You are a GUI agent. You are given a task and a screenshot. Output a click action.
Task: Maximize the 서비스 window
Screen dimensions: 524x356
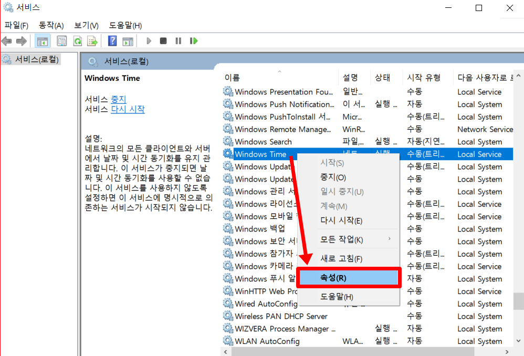pos(478,8)
